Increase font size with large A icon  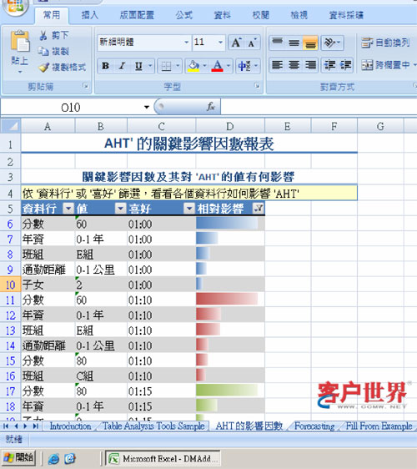pos(237,43)
